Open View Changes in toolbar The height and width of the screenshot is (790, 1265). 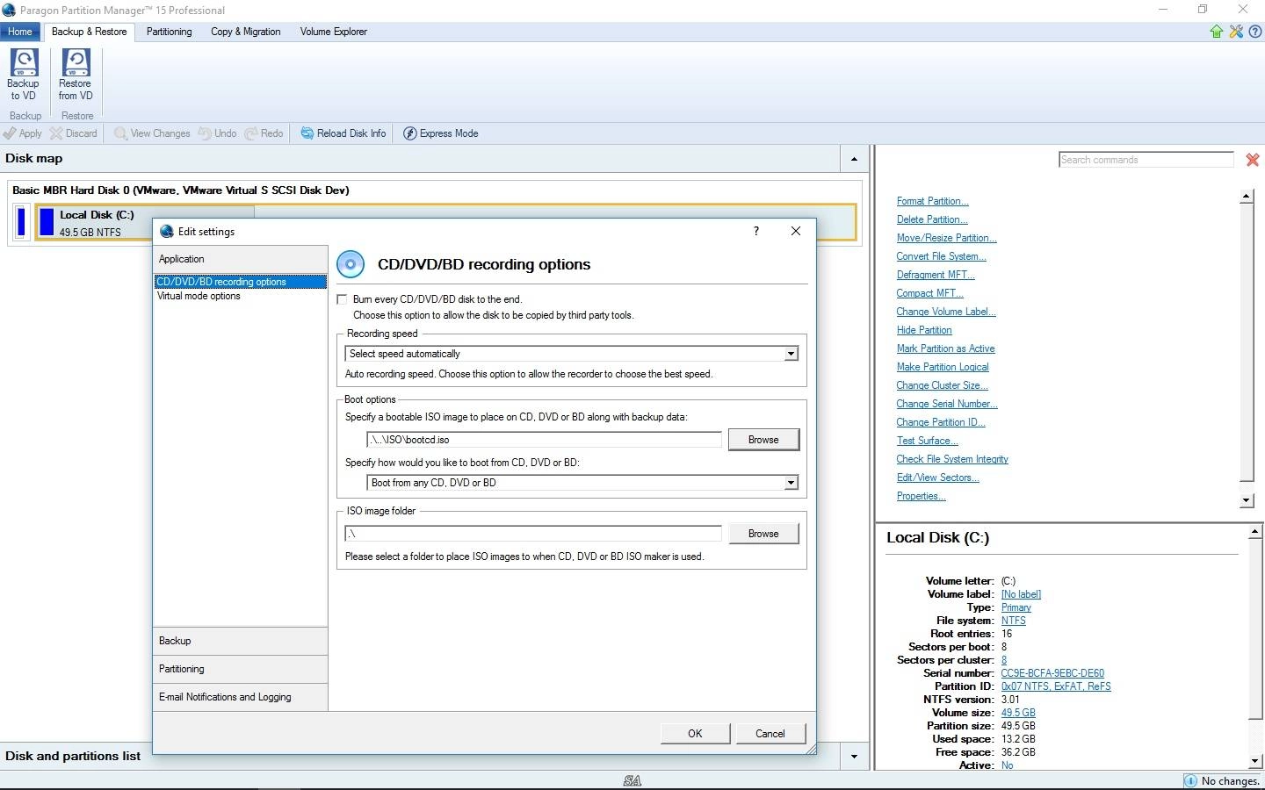click(152, 133)
